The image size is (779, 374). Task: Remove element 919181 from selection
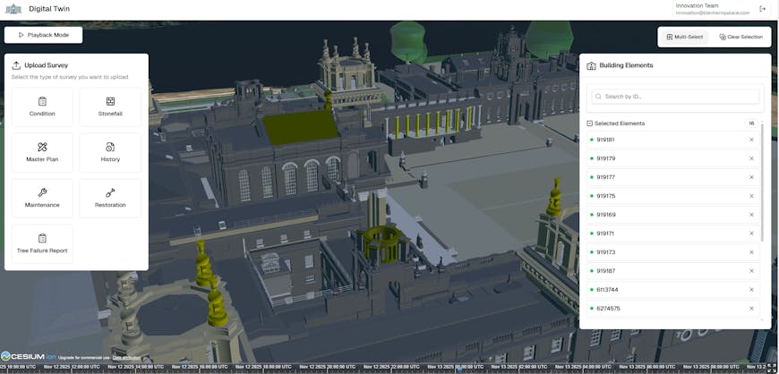tap(751, 140)
